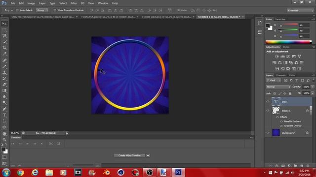The image size is (316, 177).
Task: Add Levels adjustment icon
Action: (282, 57)
